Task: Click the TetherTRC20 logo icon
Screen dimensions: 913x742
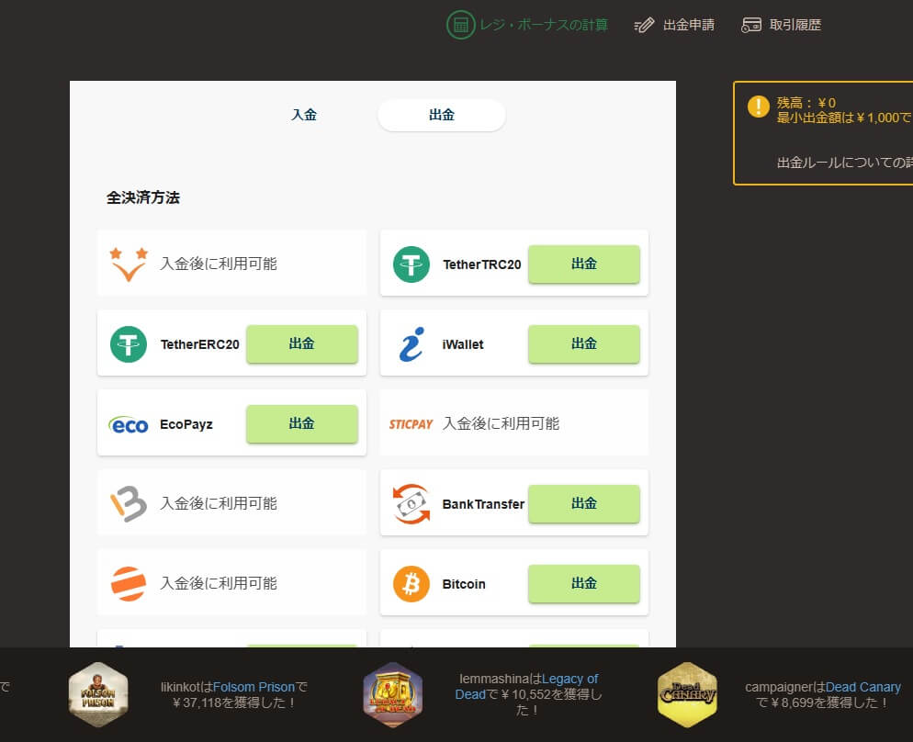Action: [411, 264]
